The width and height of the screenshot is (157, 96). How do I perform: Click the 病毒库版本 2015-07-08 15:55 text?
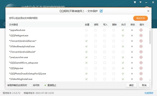[x=39, y=93]
